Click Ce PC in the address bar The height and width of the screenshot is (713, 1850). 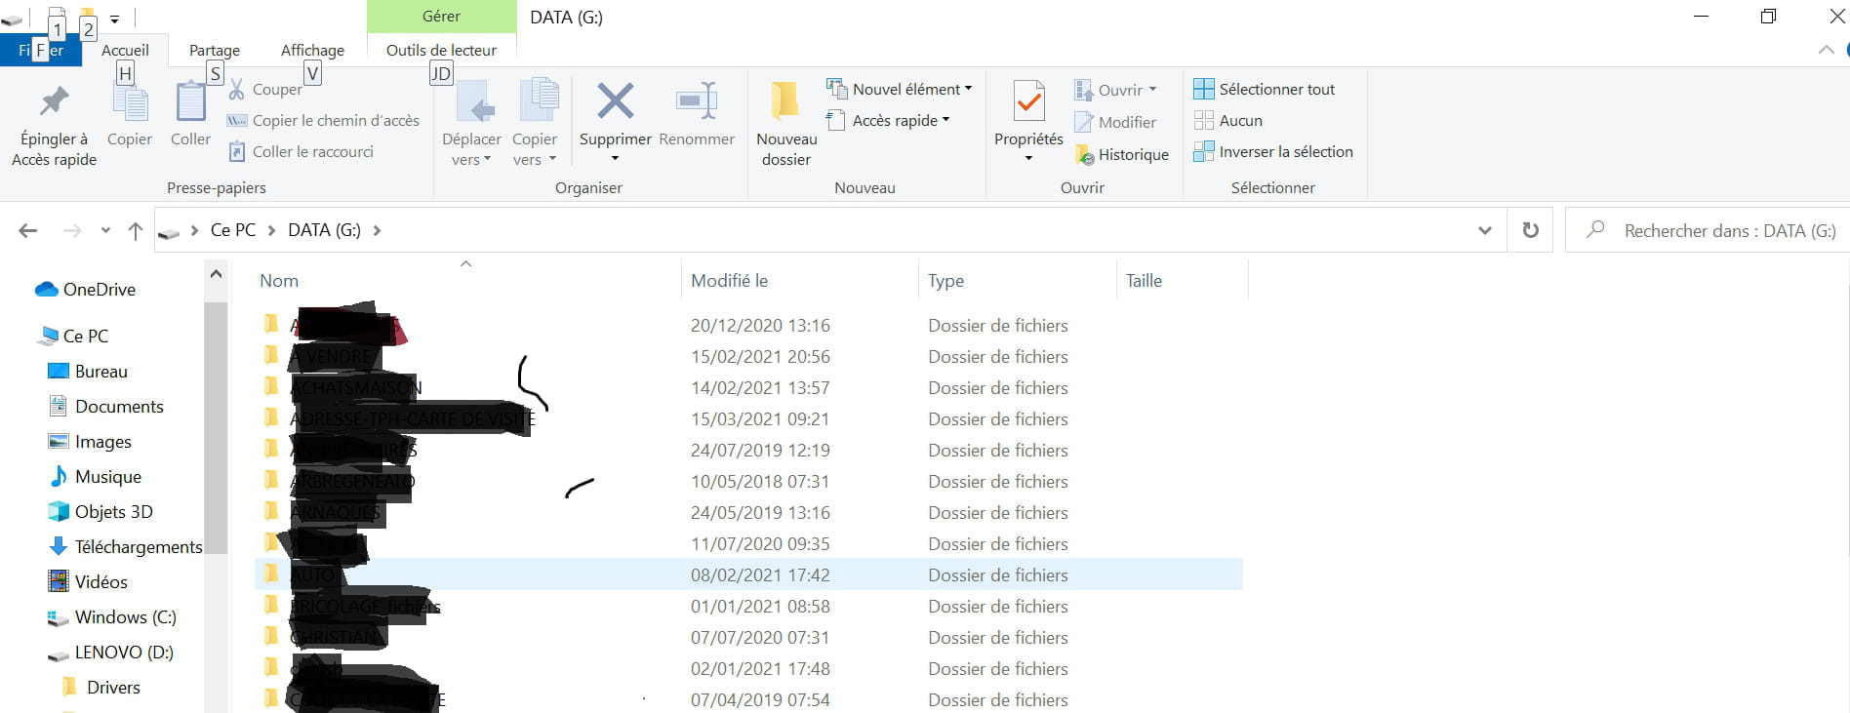click(x=233, y=230)
